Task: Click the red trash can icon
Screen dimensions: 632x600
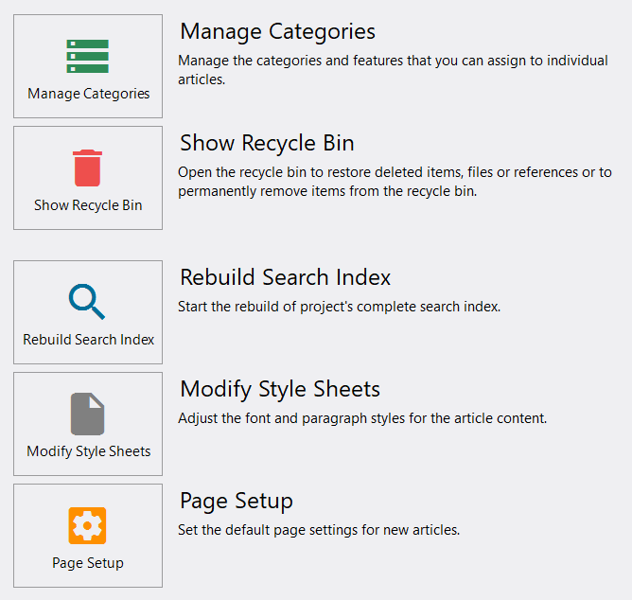Action: point(87,168)
